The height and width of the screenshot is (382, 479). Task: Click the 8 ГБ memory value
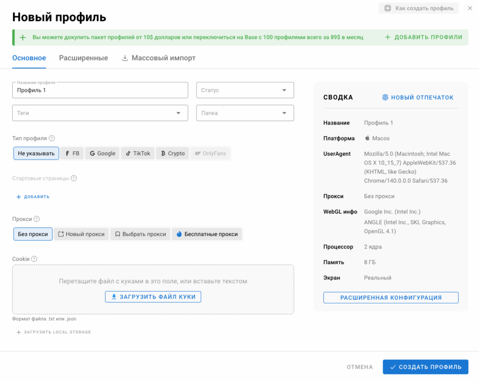pyautogui.click(x=370, y=262)
